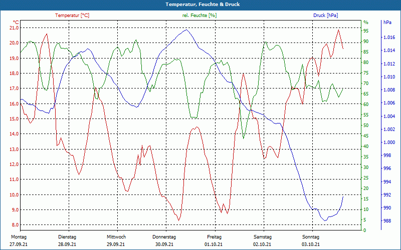The image size is (401, 250).
Task: Click the '15,0' temperature axis value
Action: click(14, 118)
